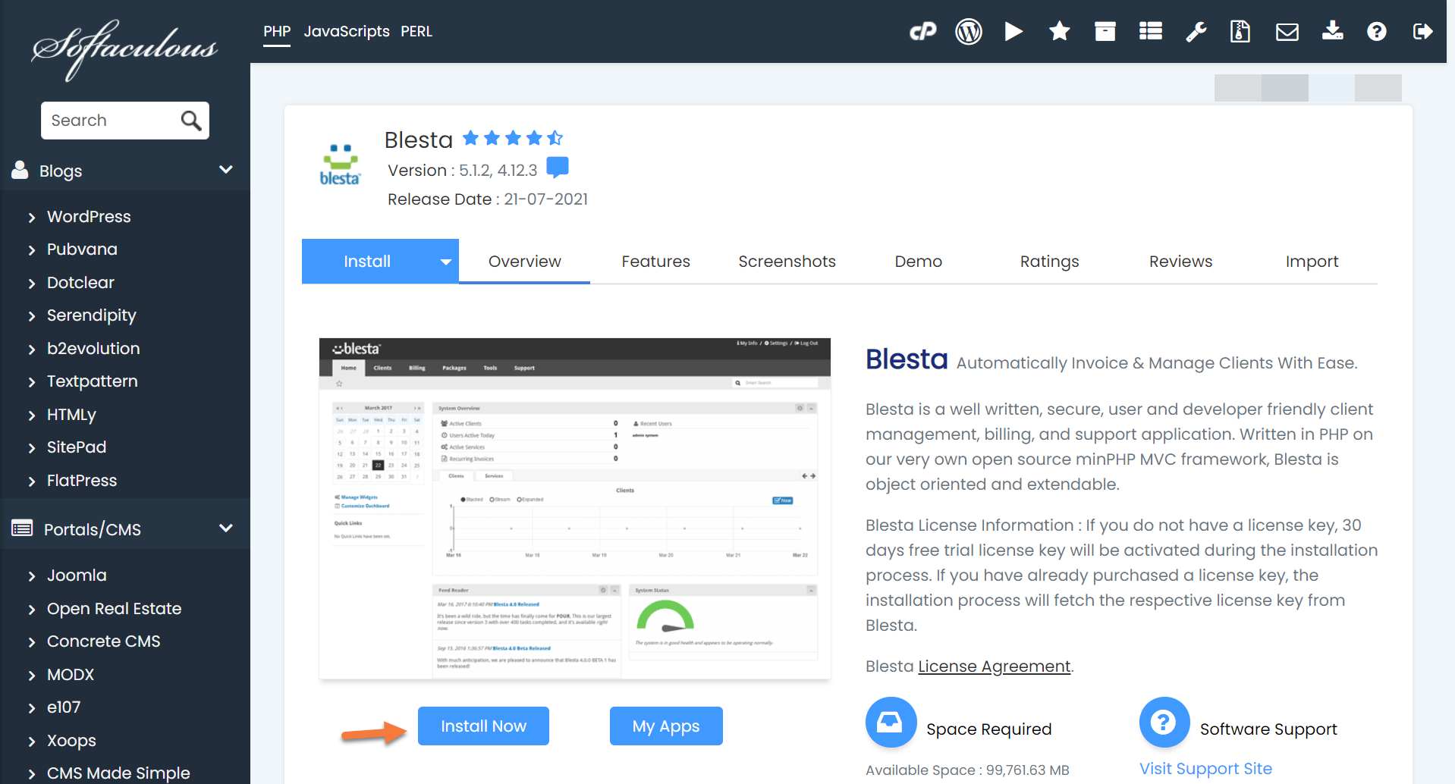The width and height of the screenshot is (1455, 784).
Task: Sign out with the logout icon
Action: [x=1423, y=31]
